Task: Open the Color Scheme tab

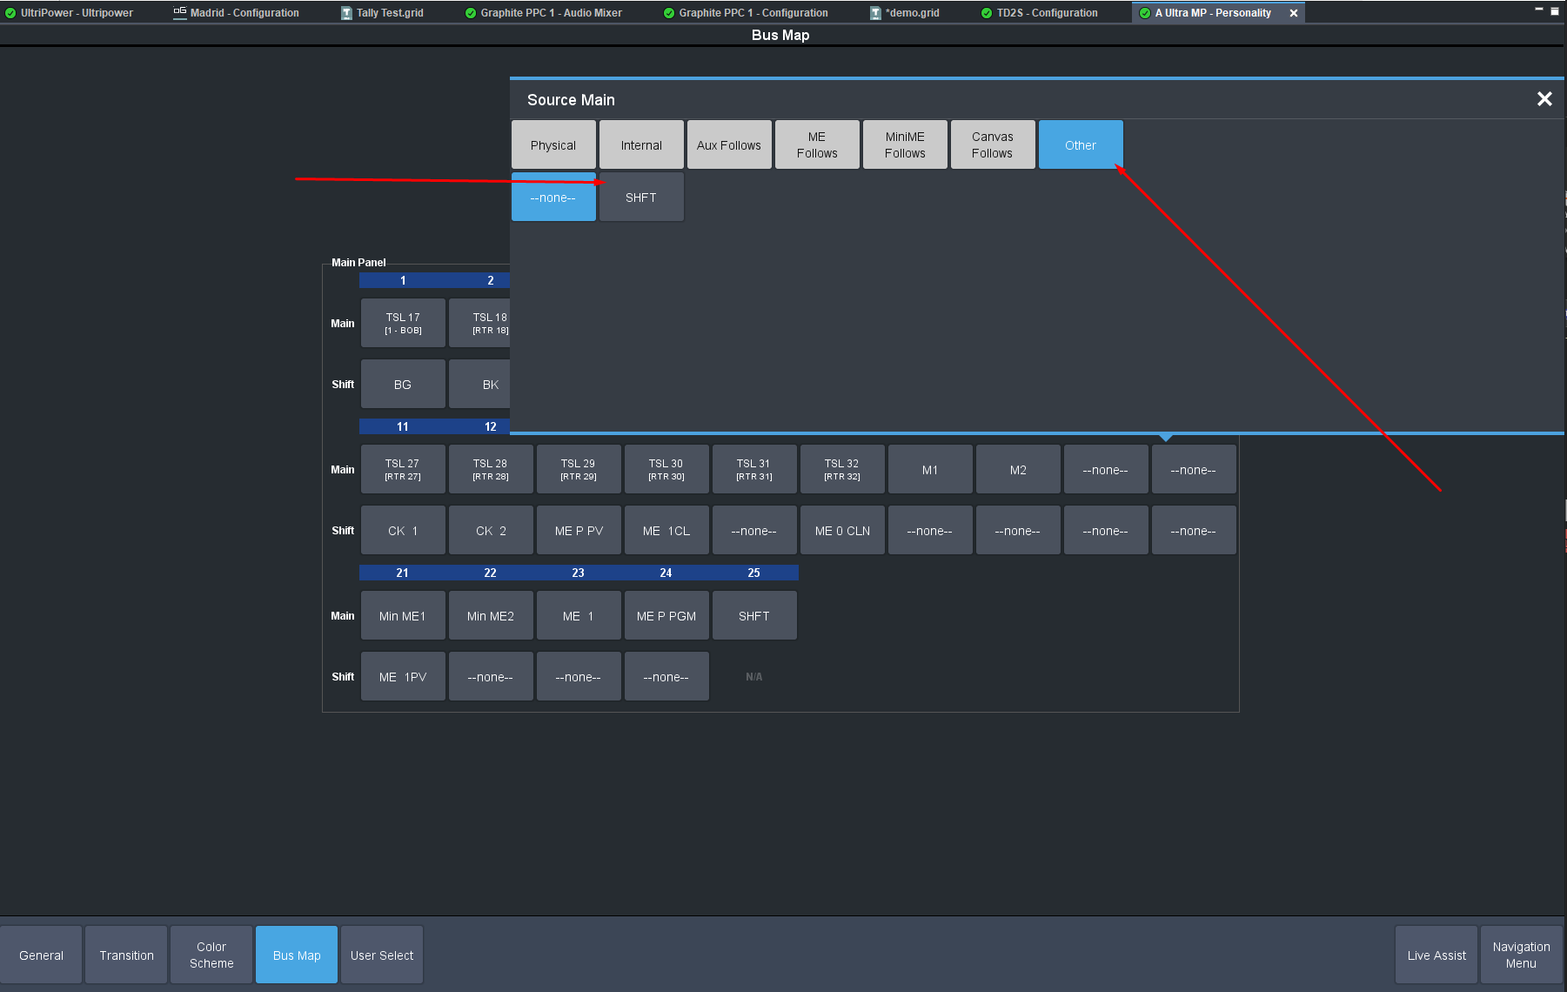Action: [211, 955]
